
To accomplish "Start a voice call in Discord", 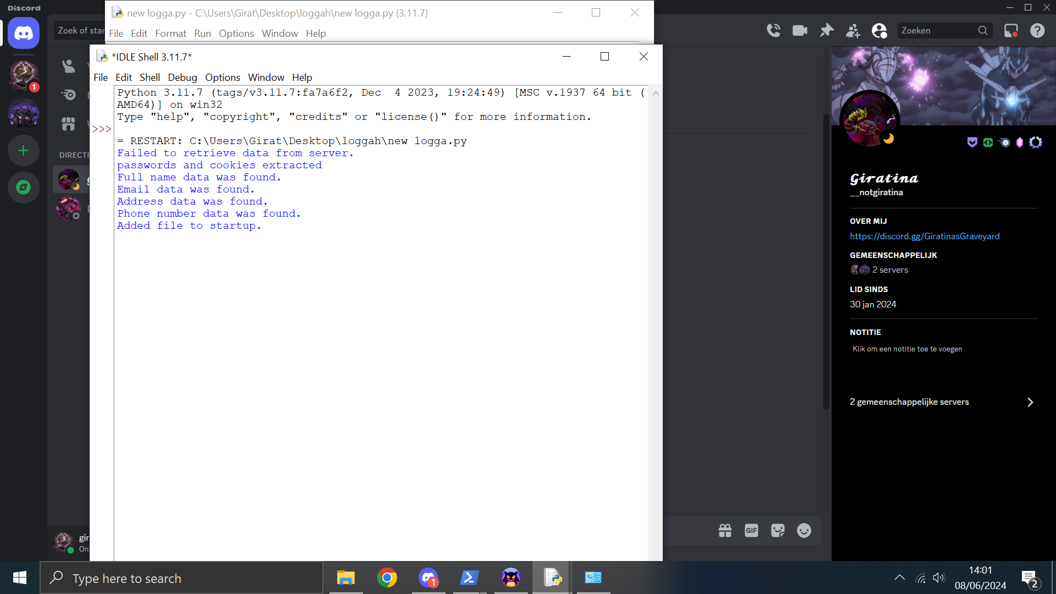I will point(774,31).
